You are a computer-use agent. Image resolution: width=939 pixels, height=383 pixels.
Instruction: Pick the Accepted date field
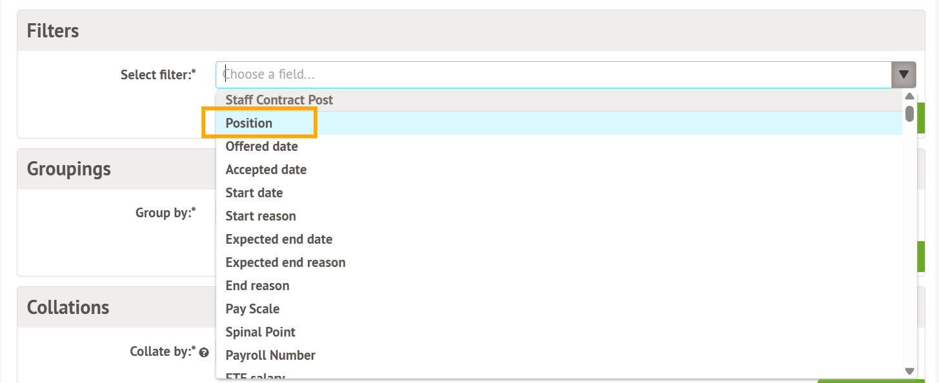[266, 170]
